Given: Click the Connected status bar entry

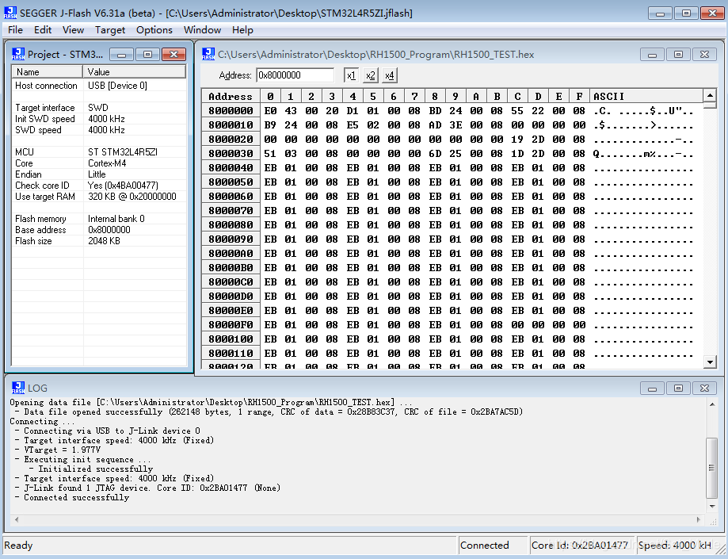Looking at the screenshot, I should pos(493,546).
